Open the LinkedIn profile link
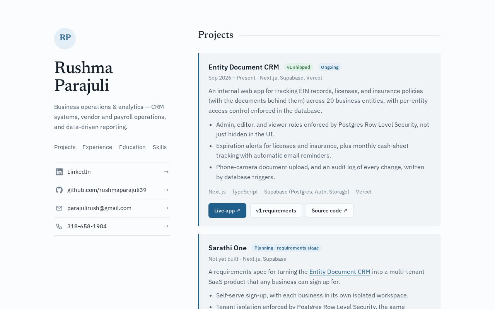This screenshot has width=495, height=309. click(x=112, y=172)
